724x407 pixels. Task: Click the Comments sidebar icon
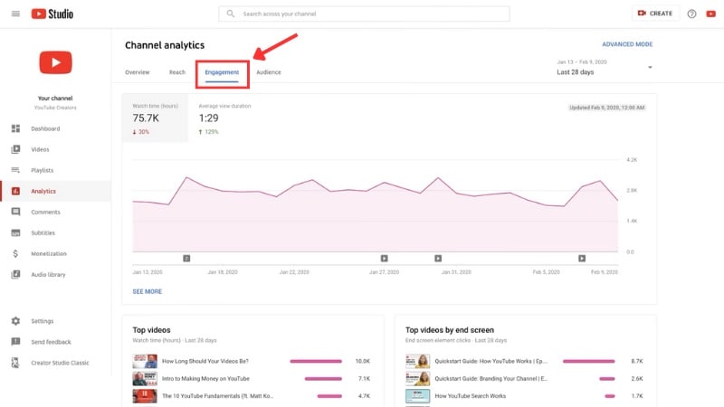[x=15, y=212]
